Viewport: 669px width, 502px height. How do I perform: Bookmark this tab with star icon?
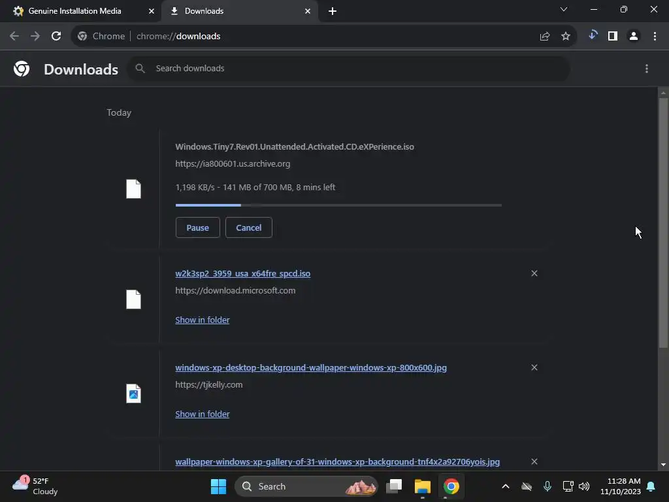pyautogui.click(x=566, y=37)
